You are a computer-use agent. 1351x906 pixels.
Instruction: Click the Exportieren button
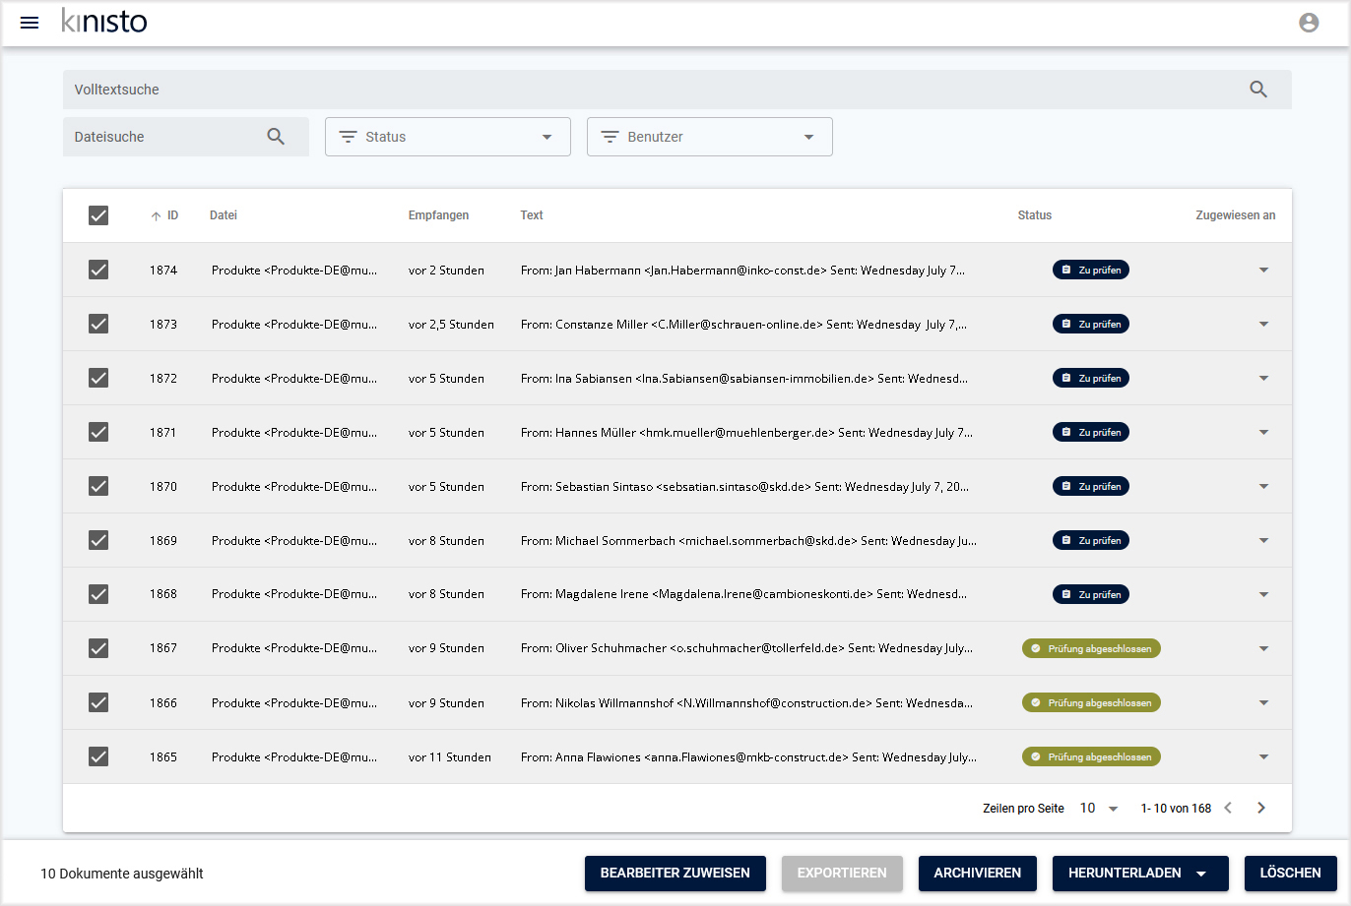(x=842, y=874)
